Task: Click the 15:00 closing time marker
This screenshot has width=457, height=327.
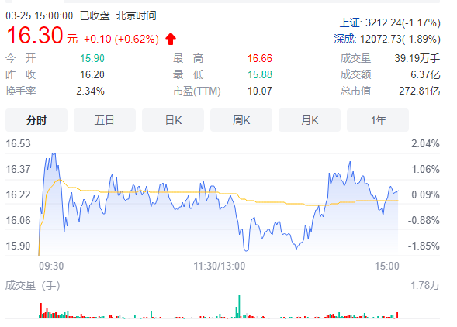Action: click(x=386, y=266)
